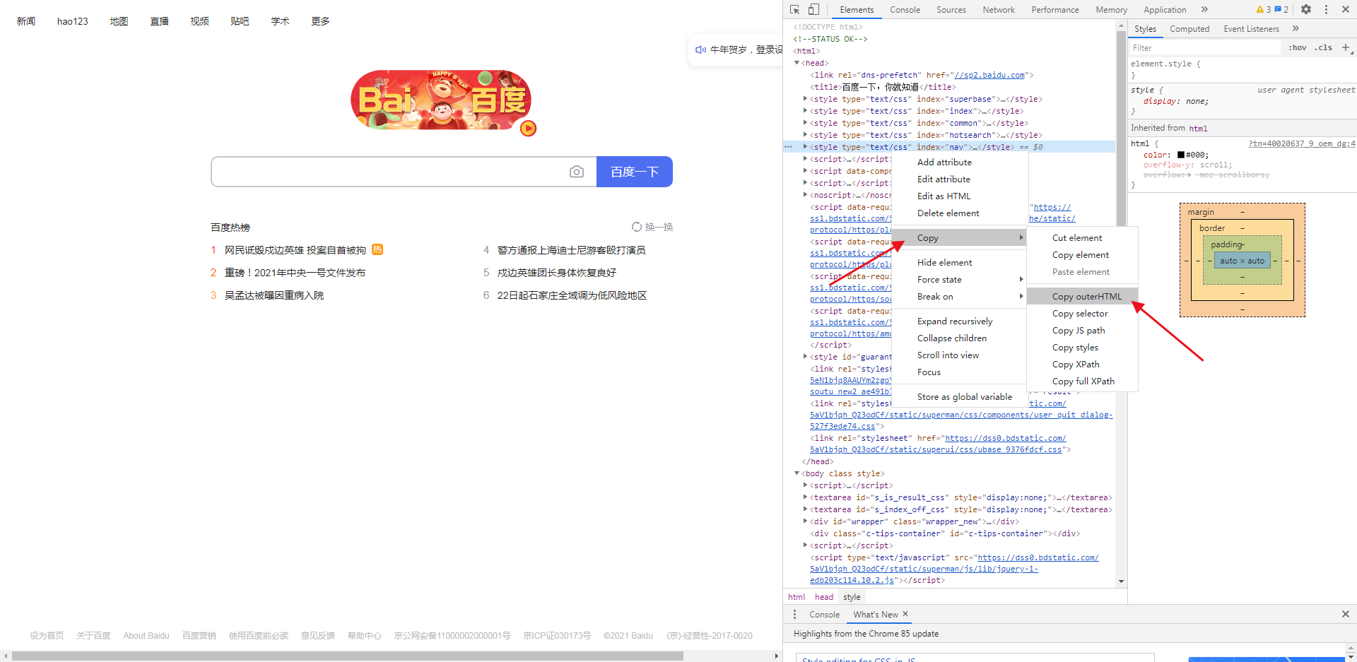Open the DevTools three-dot customize menu
1357x662 pixels.
click(x=1326, y=9)
